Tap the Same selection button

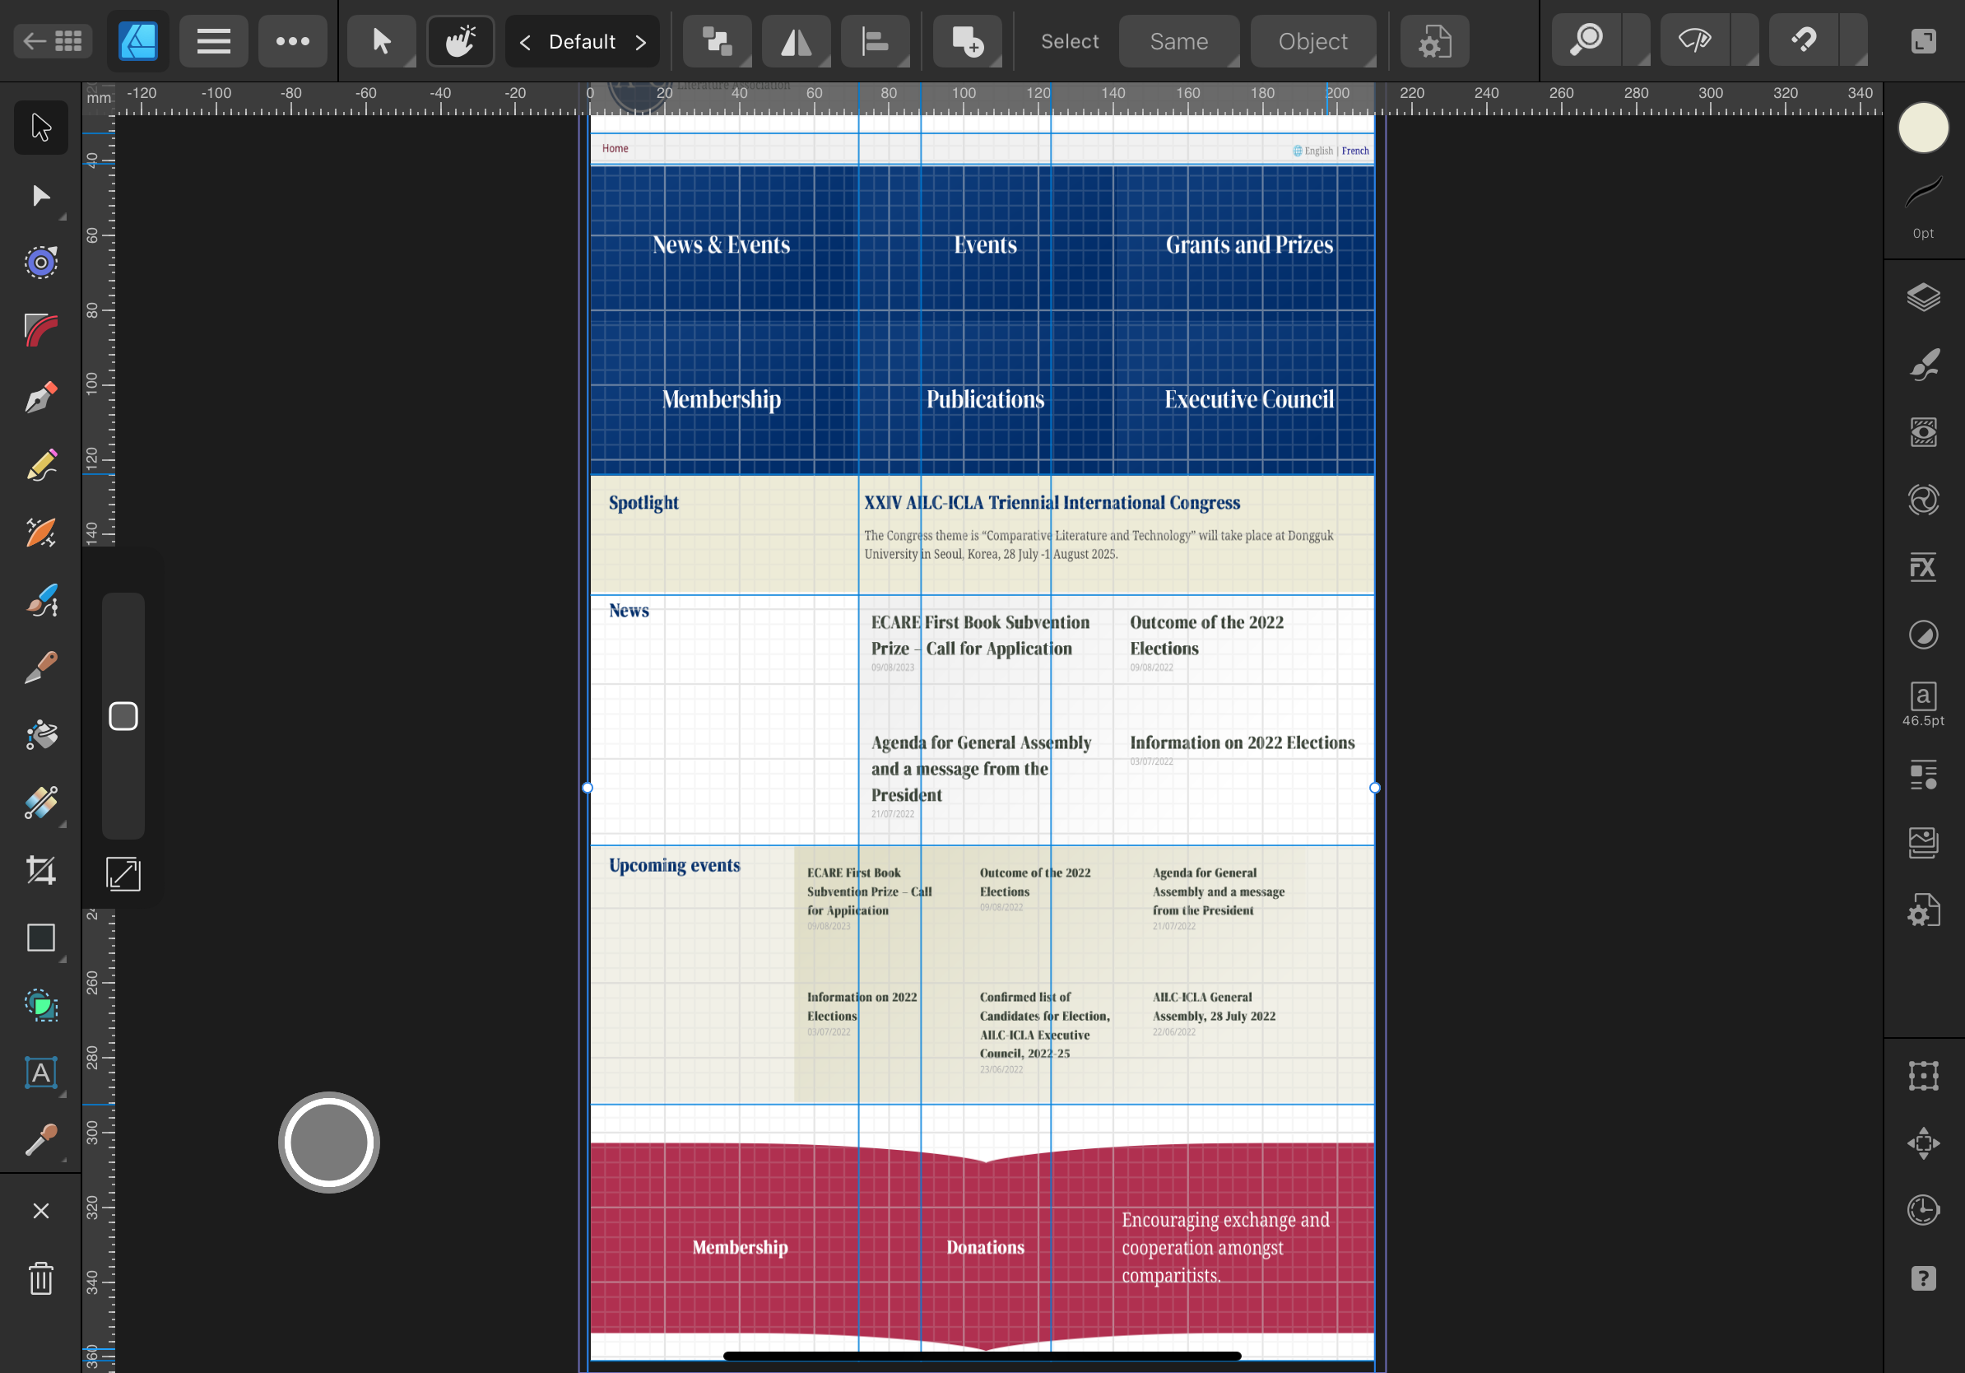pyautogui.click(x=1178, y=40)
